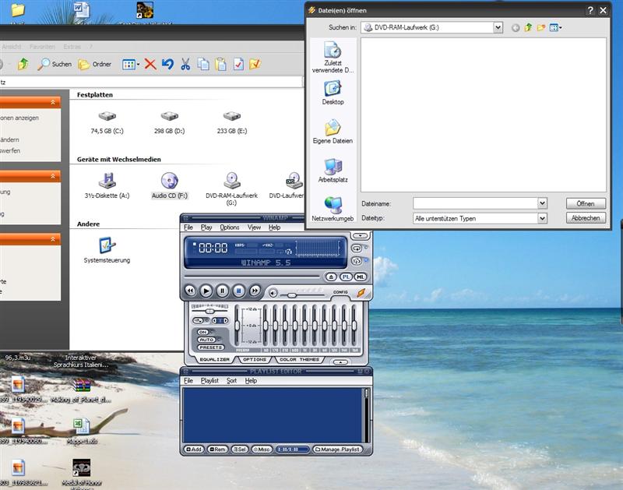623x490 pixels.
Task: Pause playback in Winamp
Action: click(222, 291)
